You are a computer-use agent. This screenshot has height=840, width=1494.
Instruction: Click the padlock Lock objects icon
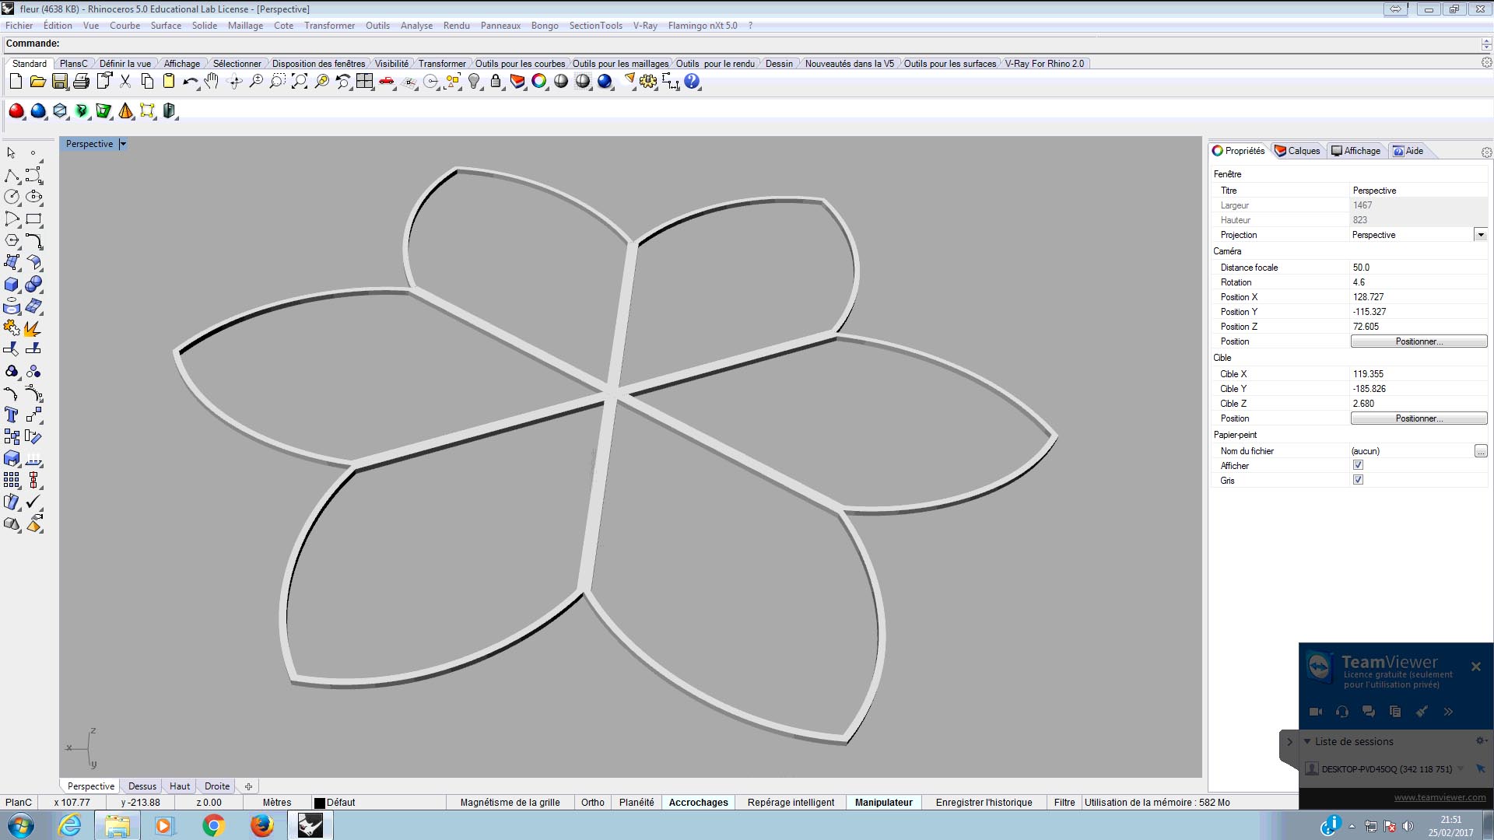coord(496,82)
